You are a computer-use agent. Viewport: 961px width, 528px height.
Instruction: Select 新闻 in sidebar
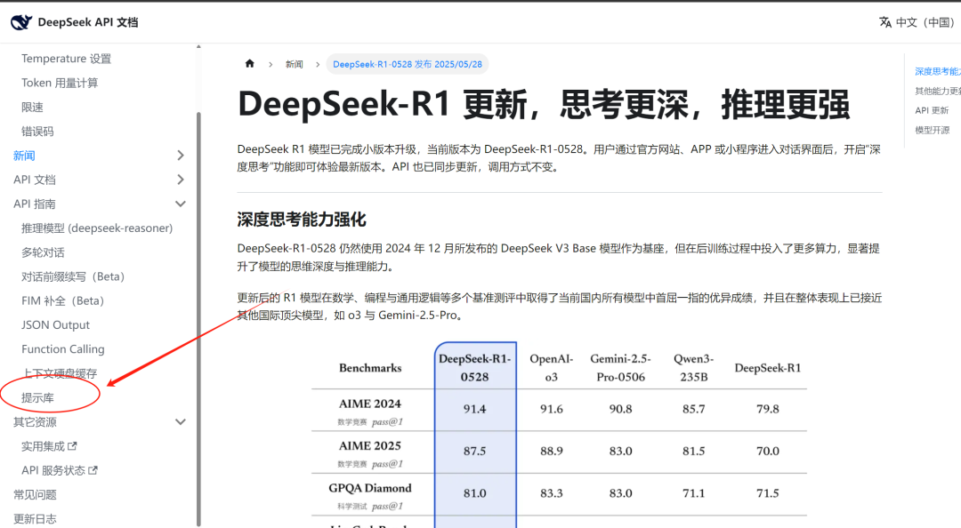click(x=25, y=156)
